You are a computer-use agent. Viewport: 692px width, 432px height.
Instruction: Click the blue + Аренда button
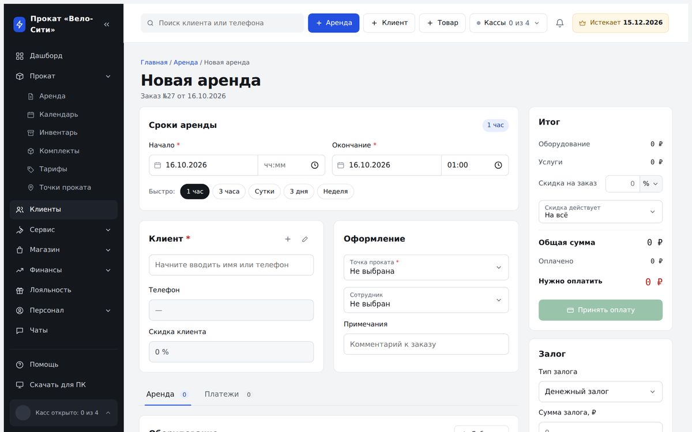pos(334,23)
